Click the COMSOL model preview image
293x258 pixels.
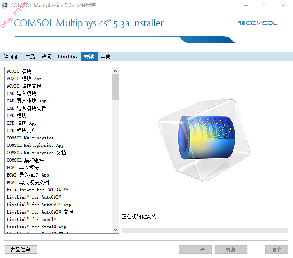pyautogui.click(x=205, y=139)
